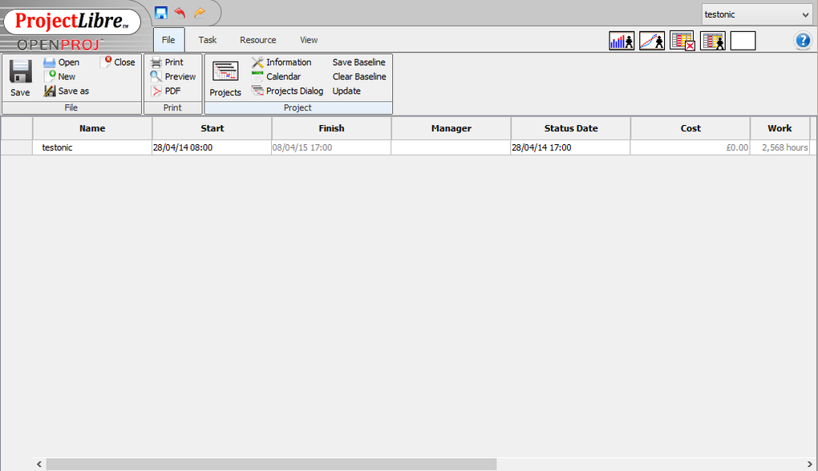The height and width of the screenshot is (471, 818).
Task: Create a new project via New
Action: tap(60, 76)
